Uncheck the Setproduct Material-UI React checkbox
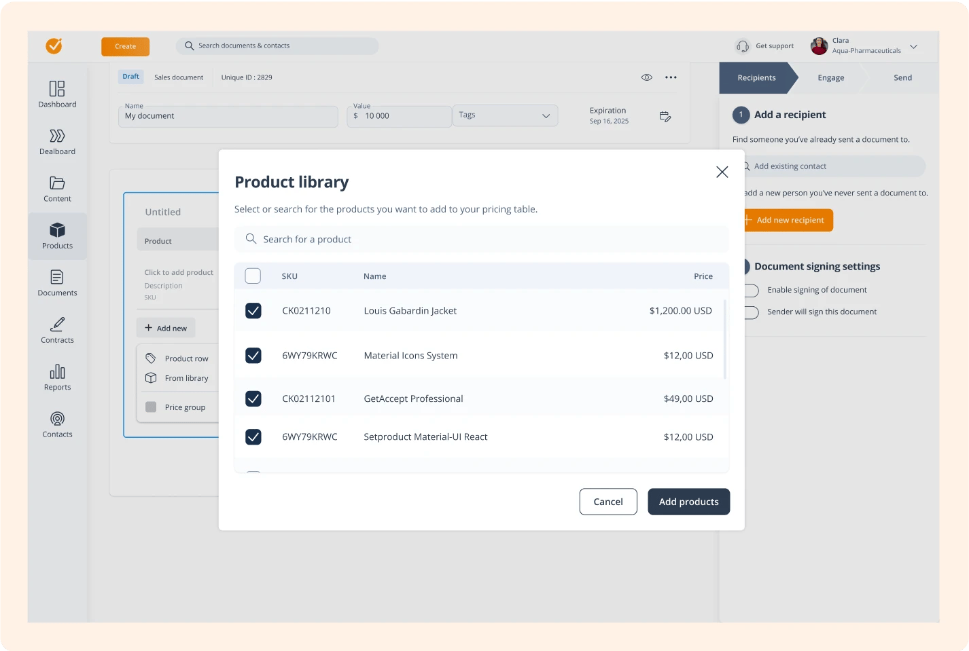Viewport: 969px width, 651px height. [x=253, y=436]
